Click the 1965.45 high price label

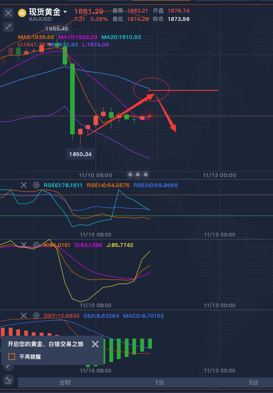[57, 28]
